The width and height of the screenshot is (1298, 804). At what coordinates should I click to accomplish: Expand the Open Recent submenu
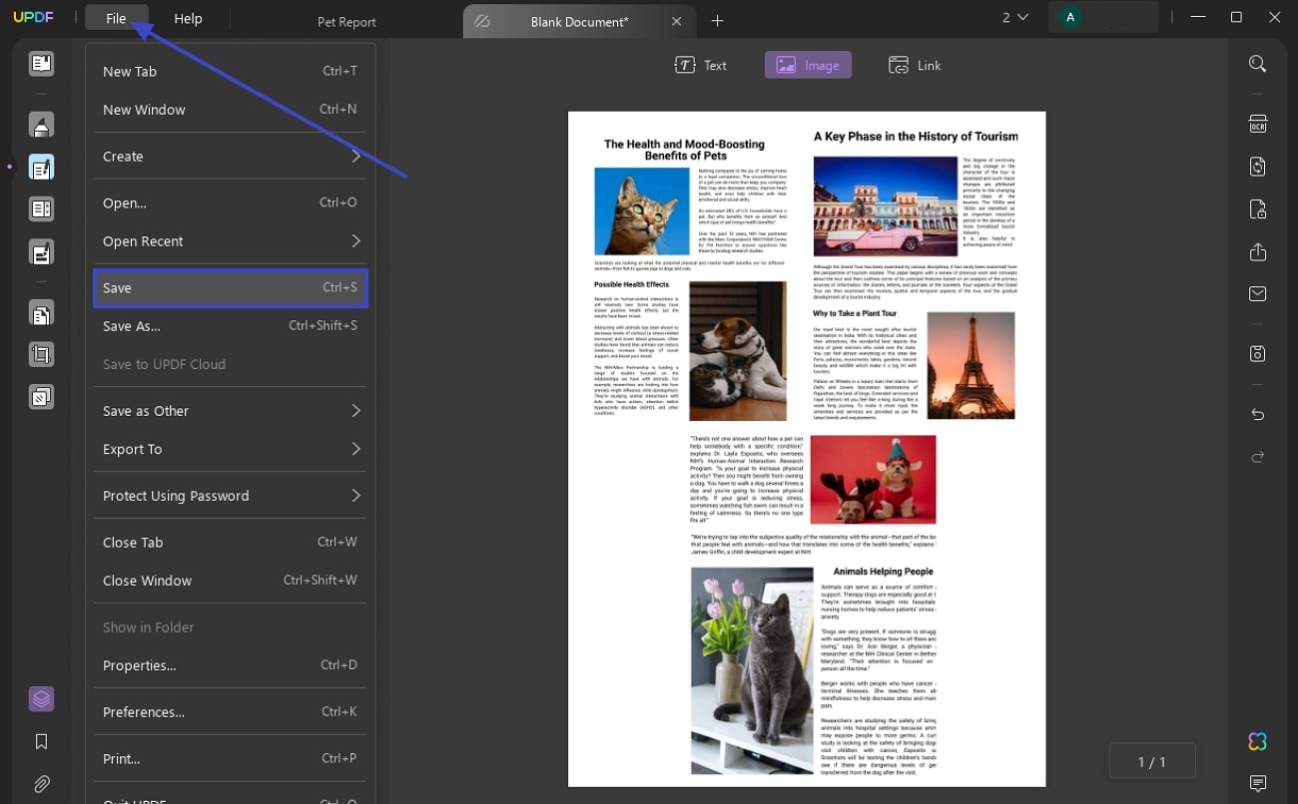tap(230, 240)
